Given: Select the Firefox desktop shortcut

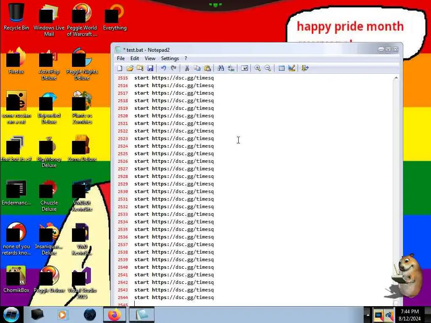Looking at the screenshot, I should (x=16, y=61).
